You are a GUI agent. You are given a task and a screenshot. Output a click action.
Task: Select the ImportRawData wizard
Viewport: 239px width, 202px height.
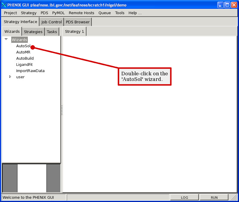[x=30, y=71]
